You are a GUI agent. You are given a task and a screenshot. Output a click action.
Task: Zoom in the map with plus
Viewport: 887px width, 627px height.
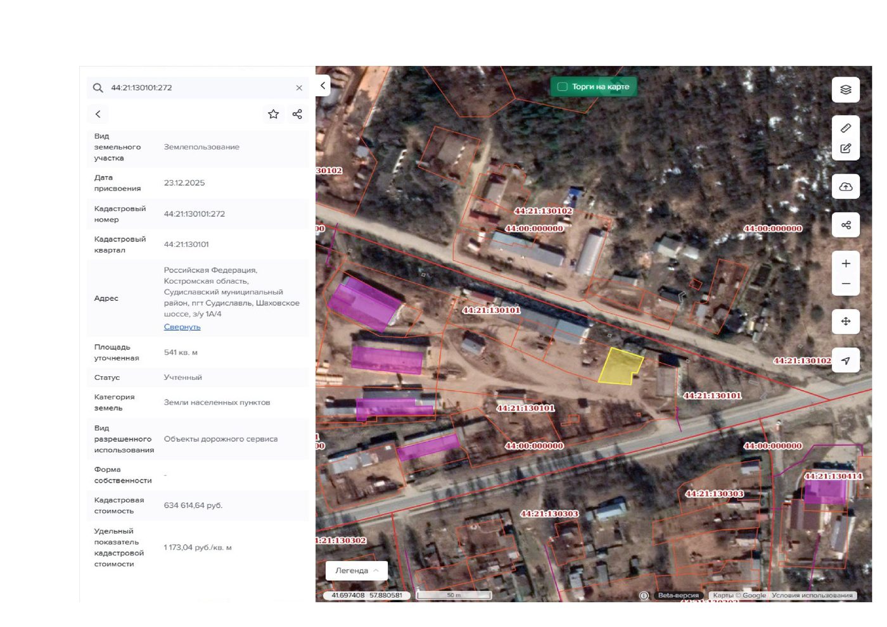pyautogui.click(x=846, y=263)
